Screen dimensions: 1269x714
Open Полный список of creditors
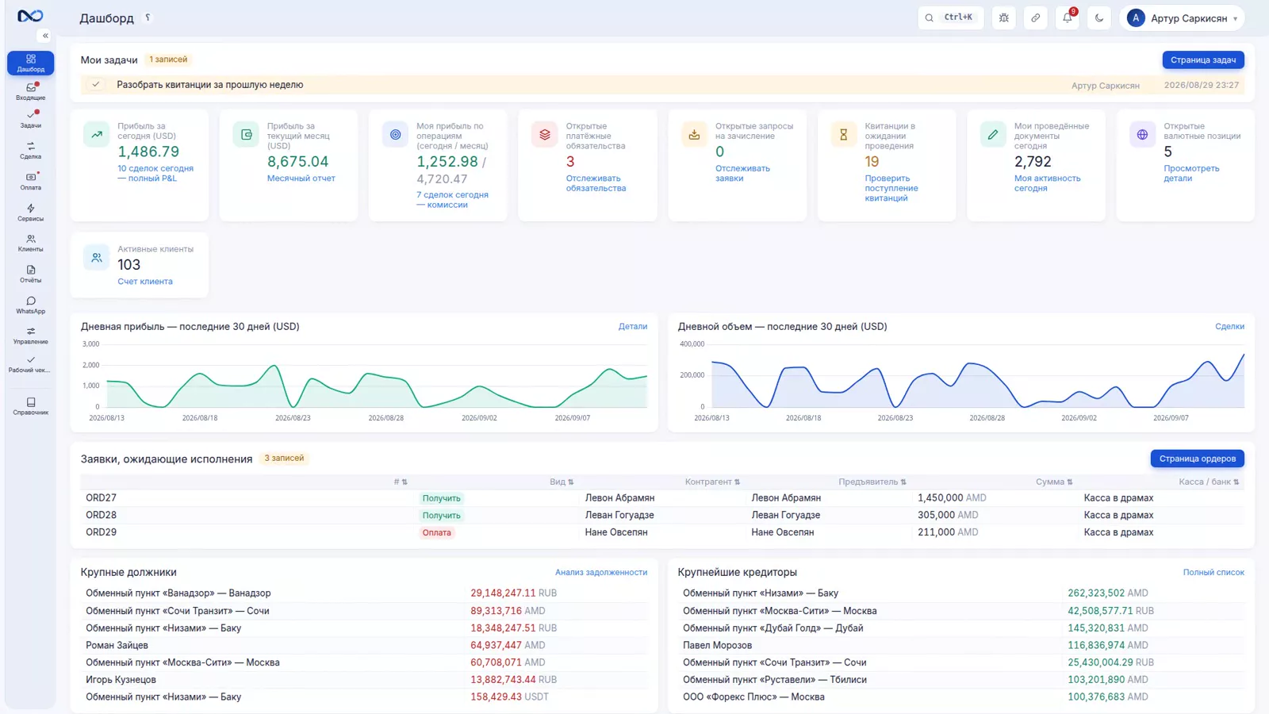pyautogui.click(x=1213, y=572)
